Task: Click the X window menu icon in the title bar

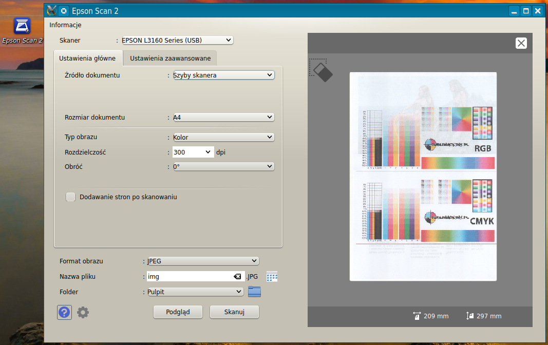Action: pos(52,10)
